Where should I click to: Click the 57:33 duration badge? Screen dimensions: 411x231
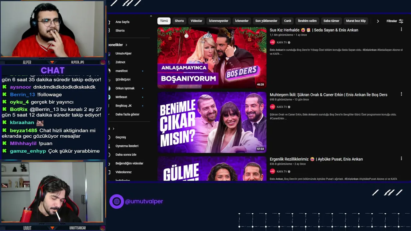click(x=260, y=149)
